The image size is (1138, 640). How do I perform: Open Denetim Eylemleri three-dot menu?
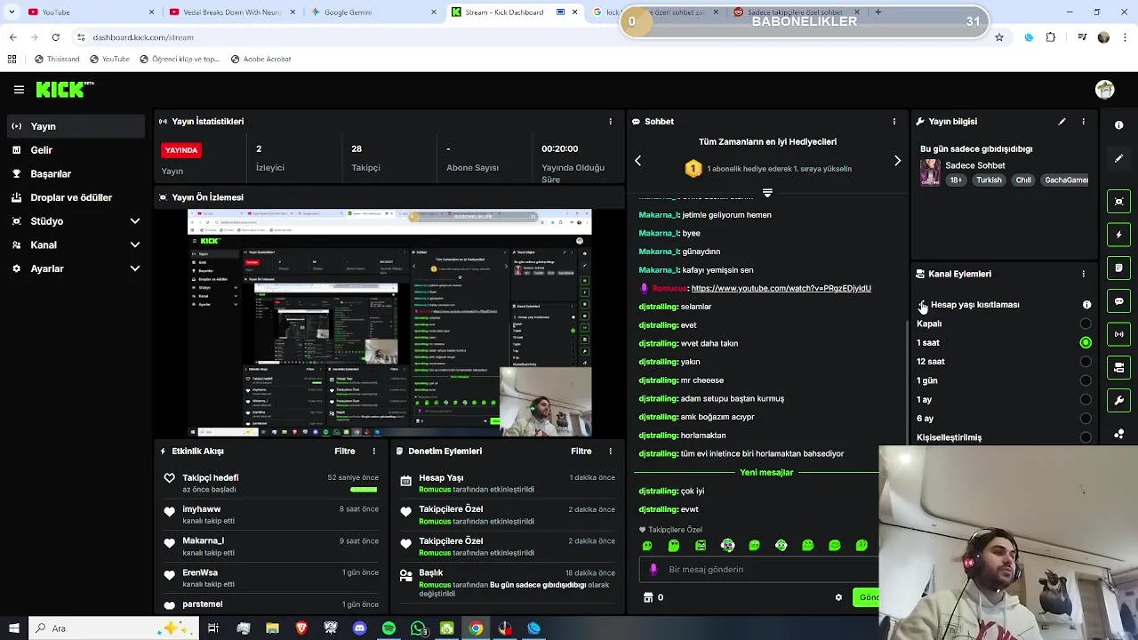(610, 452)
